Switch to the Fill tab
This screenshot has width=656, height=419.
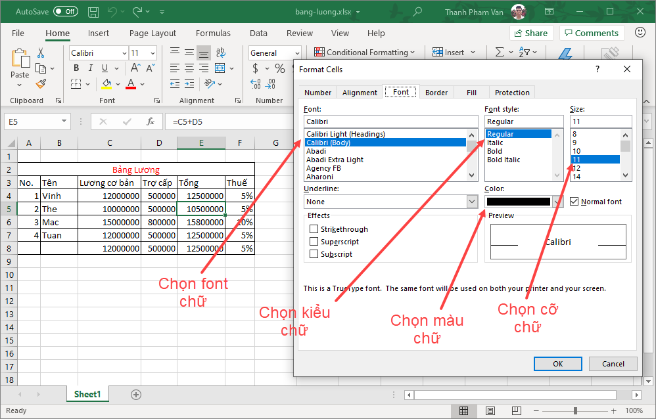(x=471, y=93)
